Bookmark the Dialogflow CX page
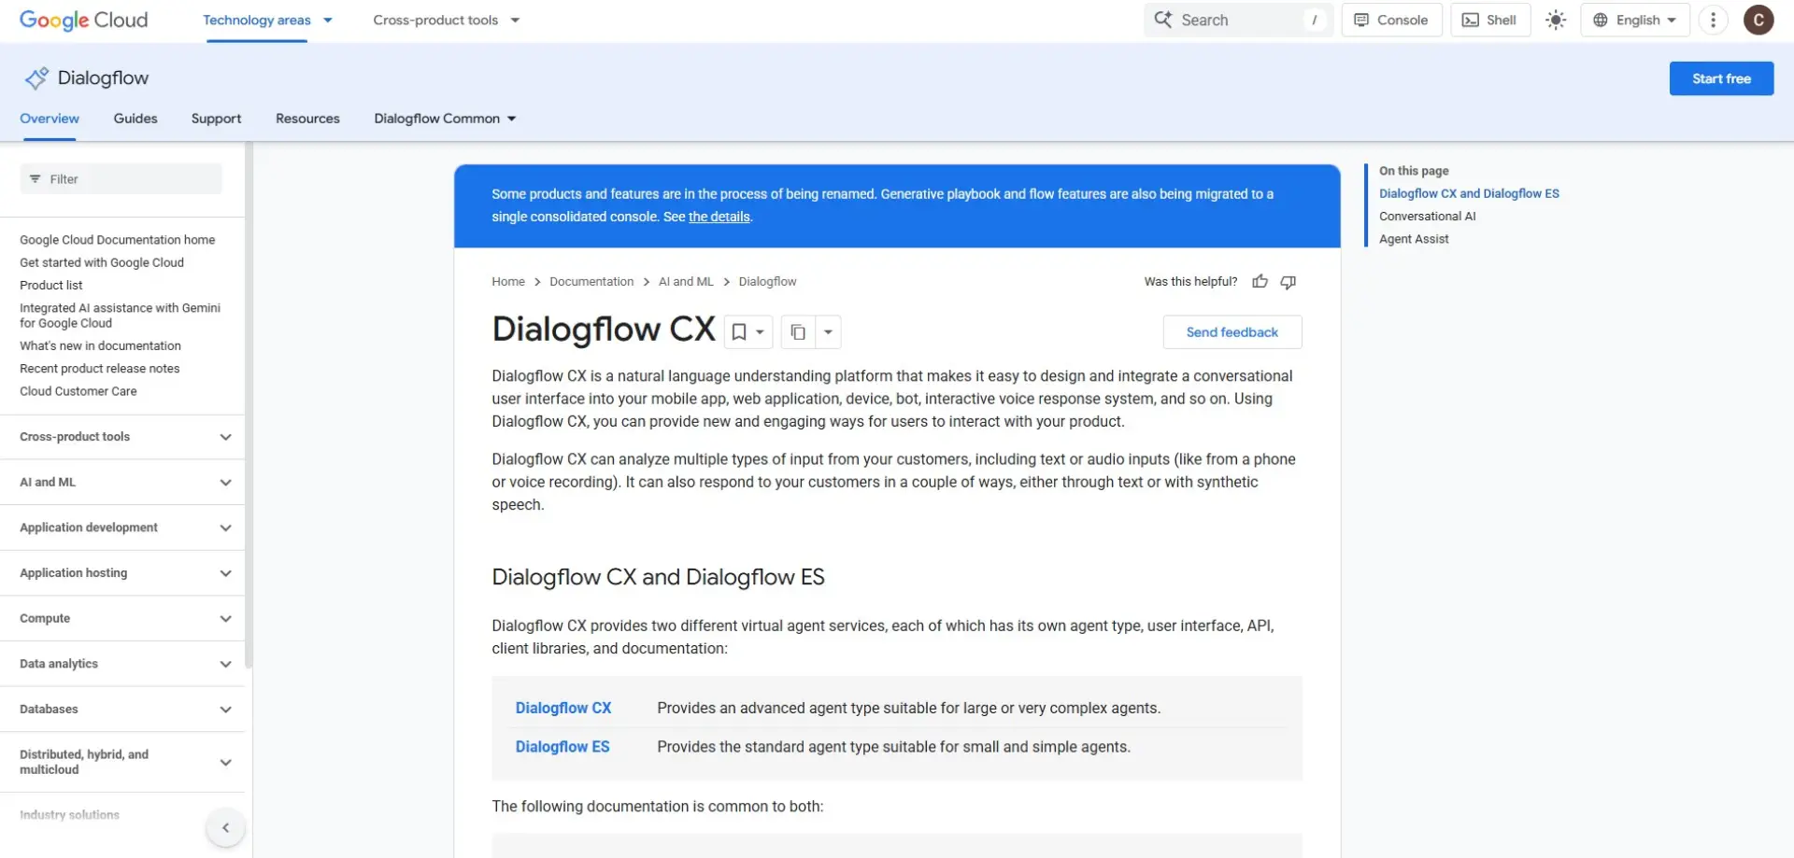The image size is (1794, 858). 739,332
